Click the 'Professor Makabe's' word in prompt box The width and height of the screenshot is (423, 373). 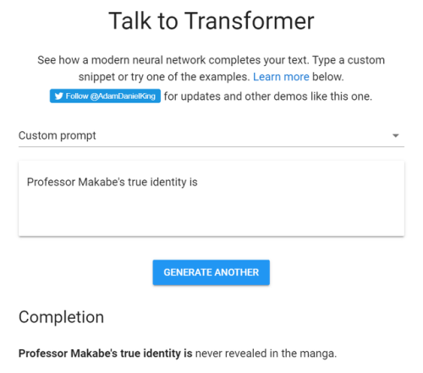(76, 182)
